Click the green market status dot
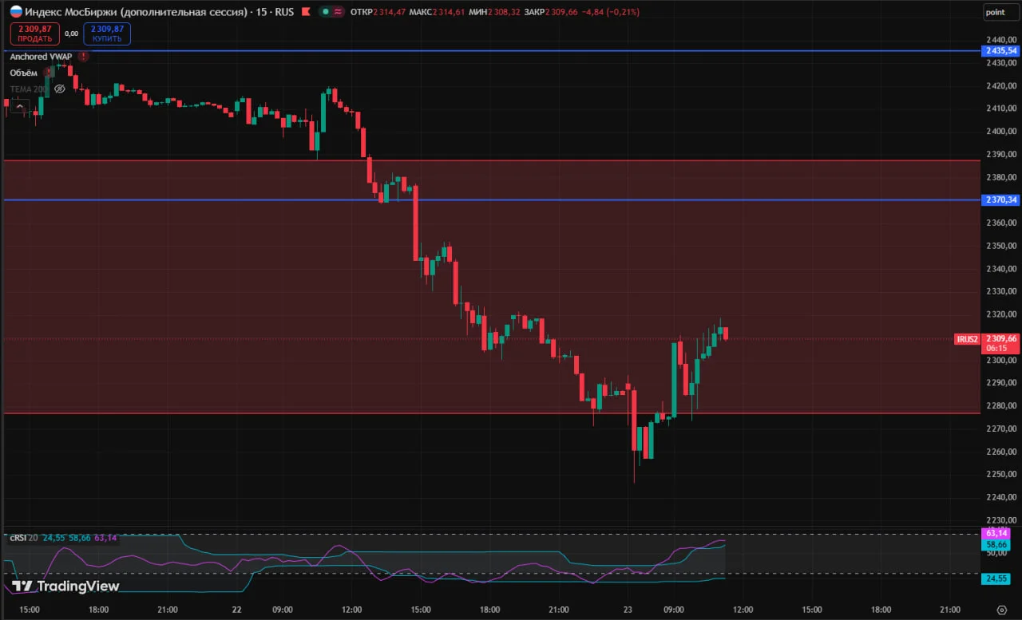Screen dimensions: 1022x620 click(326, 12)
